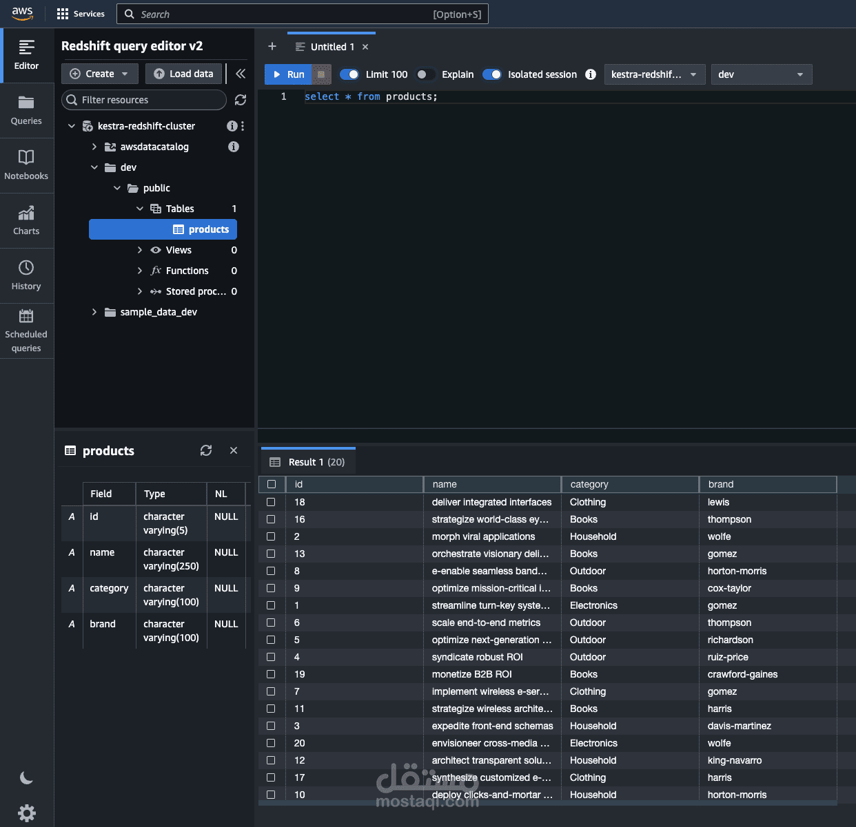Toggle the Limit 100 switch

coord(349,74)
